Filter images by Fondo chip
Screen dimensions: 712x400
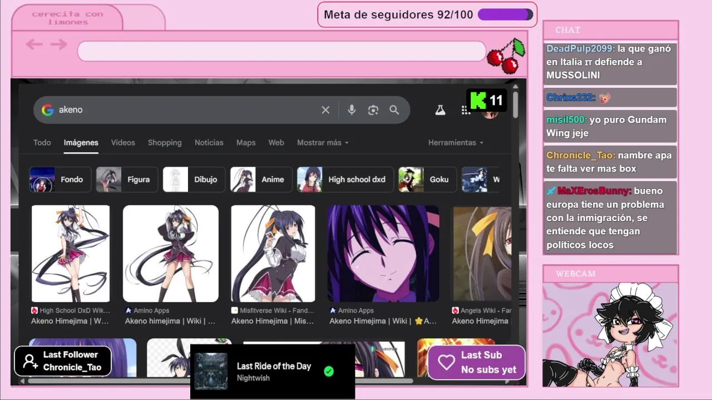(x=60, y=179)
